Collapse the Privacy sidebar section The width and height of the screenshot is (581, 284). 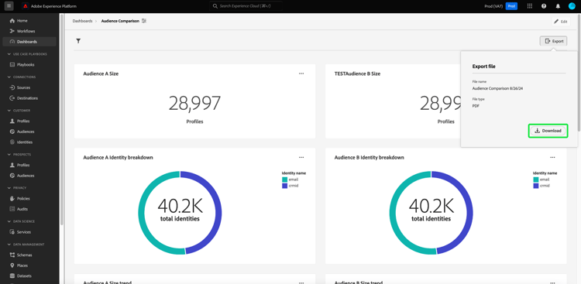coord(9,188)
